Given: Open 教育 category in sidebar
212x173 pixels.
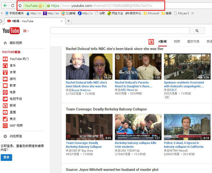Looking at the screenshot, I should coord(9,85).
